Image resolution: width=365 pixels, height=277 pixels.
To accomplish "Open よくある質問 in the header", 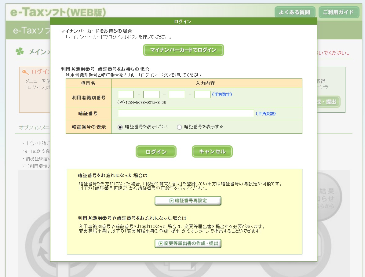I will tap(295, 12).
